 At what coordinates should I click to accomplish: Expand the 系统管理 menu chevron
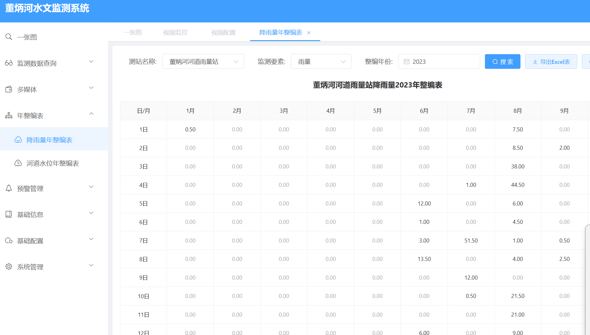pos(91,265)
